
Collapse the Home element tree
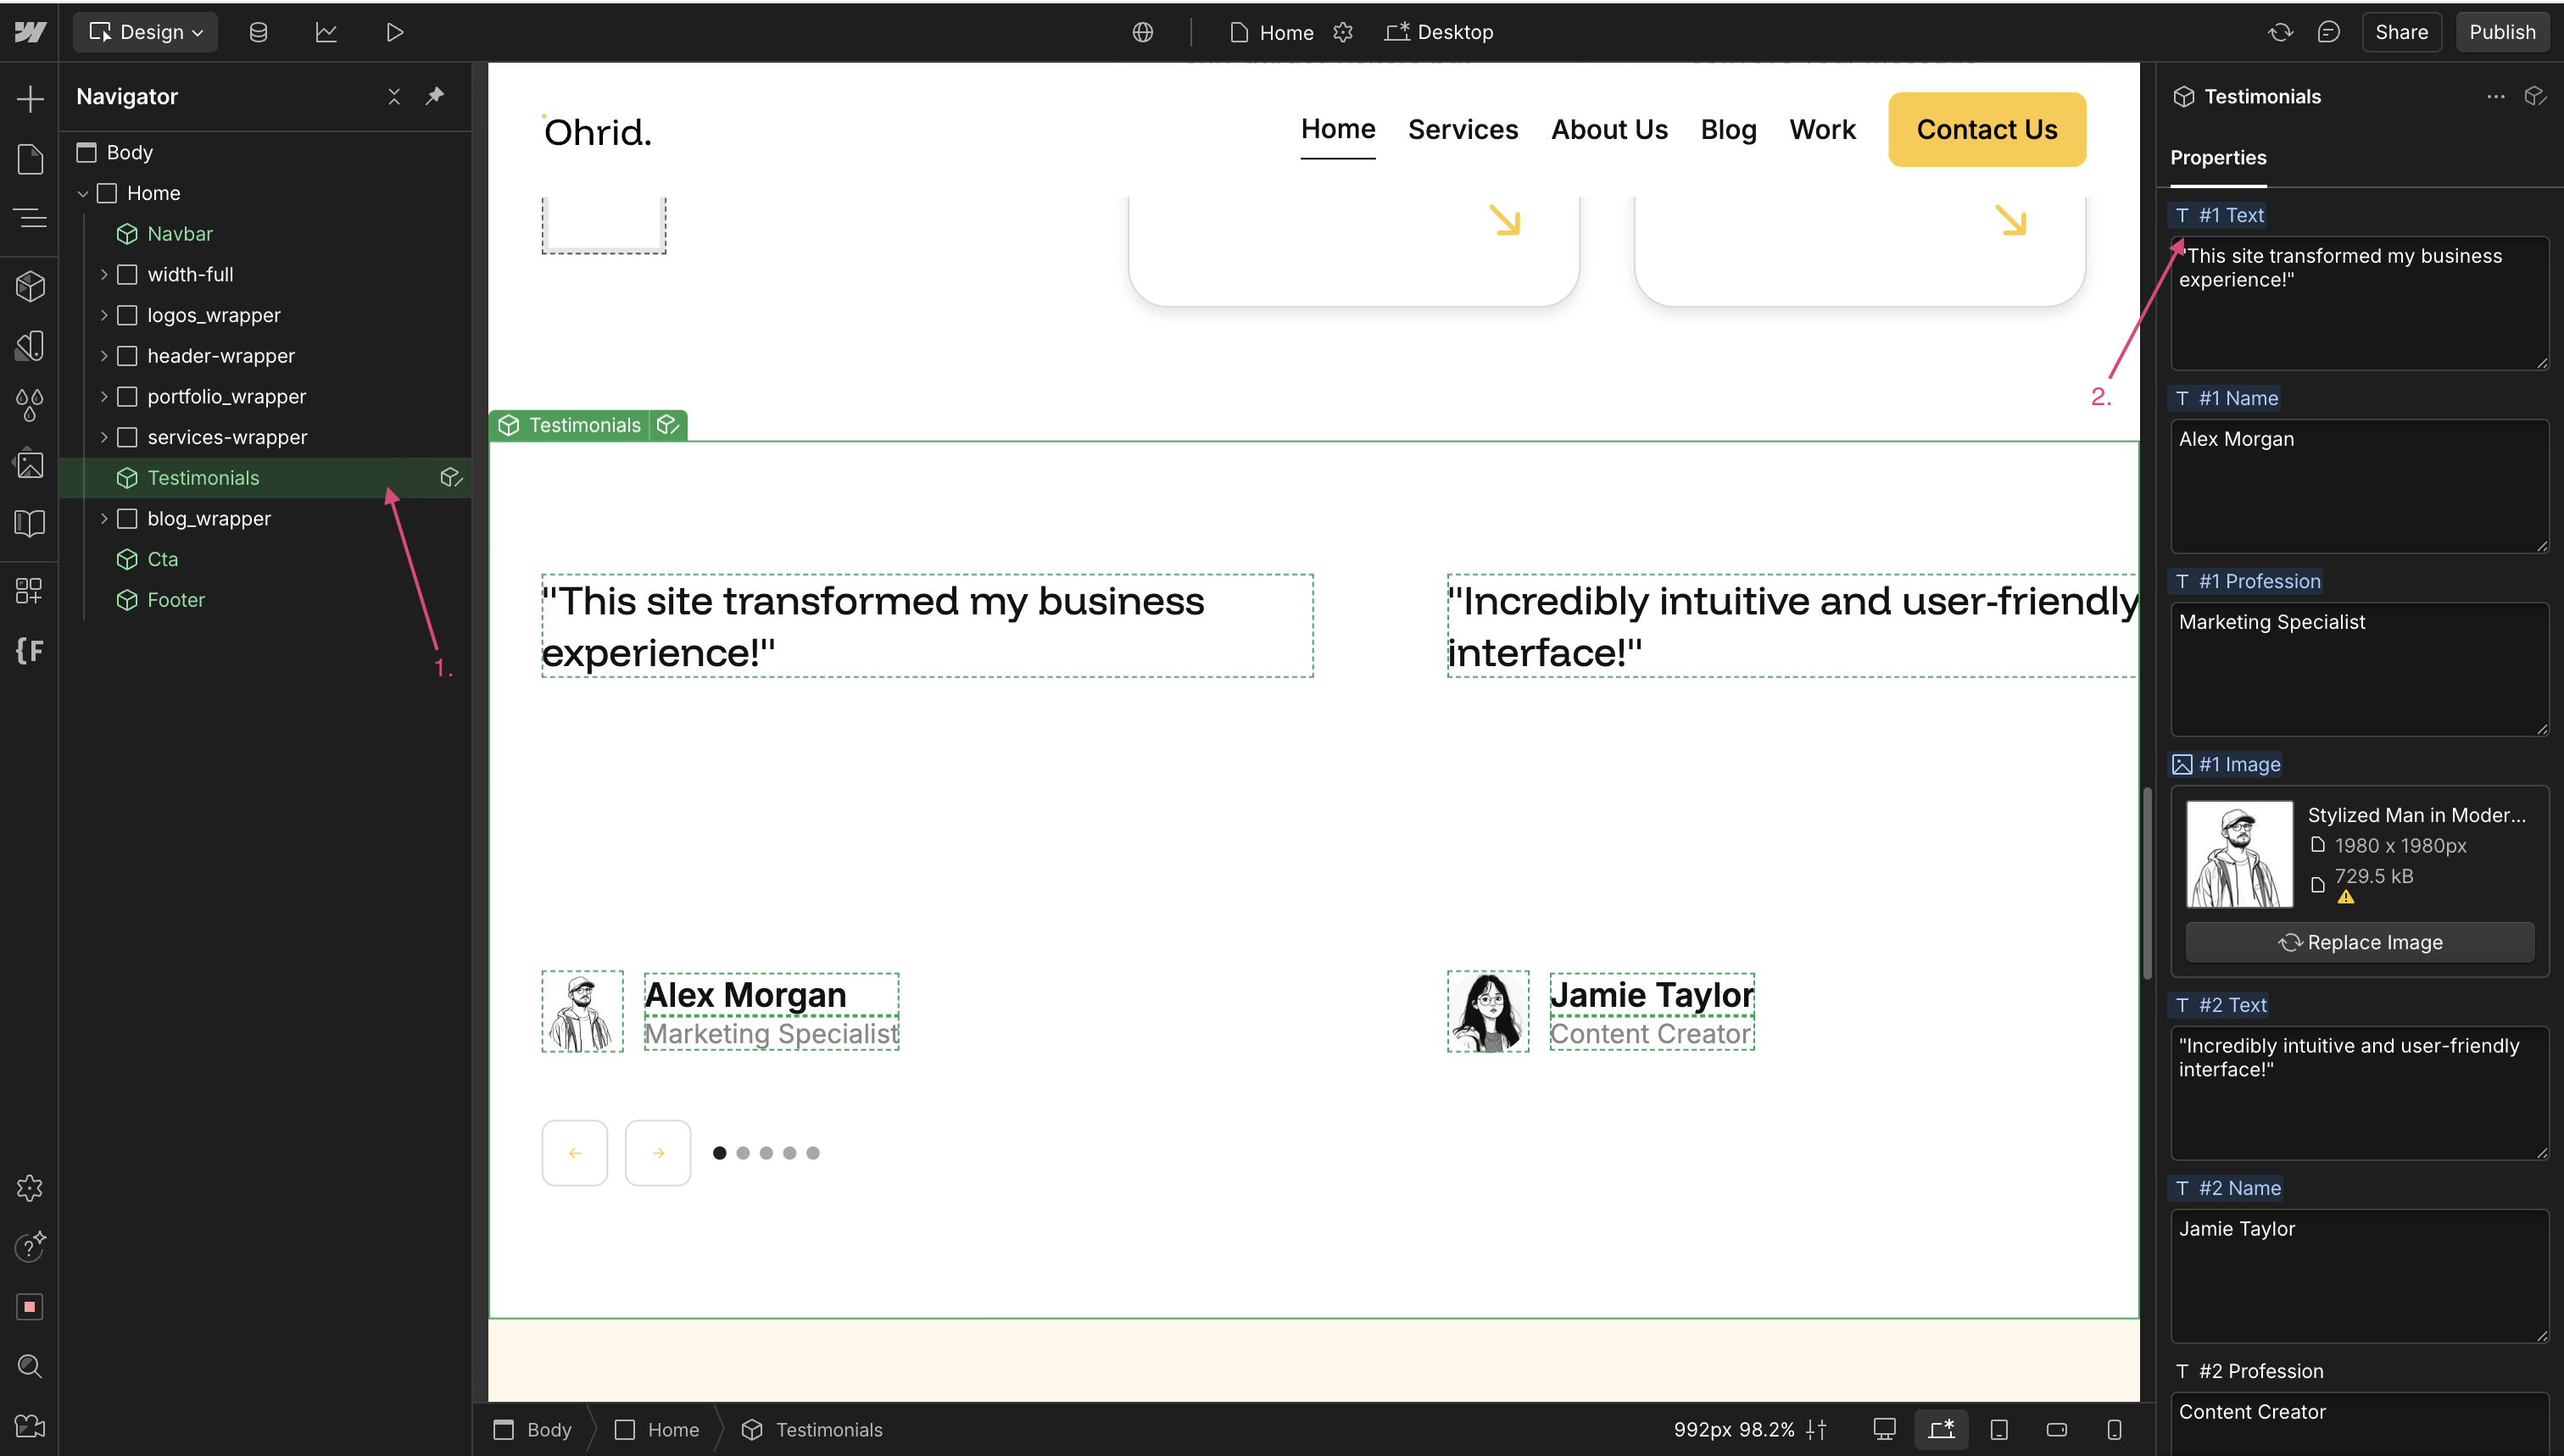[83, 193]
